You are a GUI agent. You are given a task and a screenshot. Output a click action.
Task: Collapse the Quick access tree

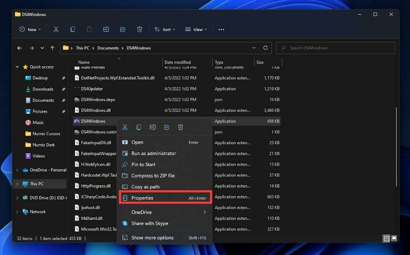tap(17, 67)
